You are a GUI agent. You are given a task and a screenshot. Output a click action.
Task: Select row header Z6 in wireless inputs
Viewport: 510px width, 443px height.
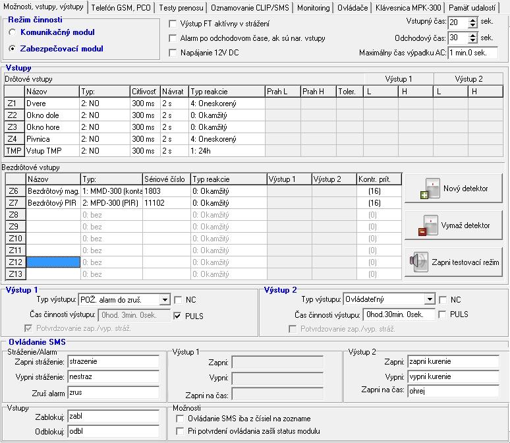tap(16, 191)
